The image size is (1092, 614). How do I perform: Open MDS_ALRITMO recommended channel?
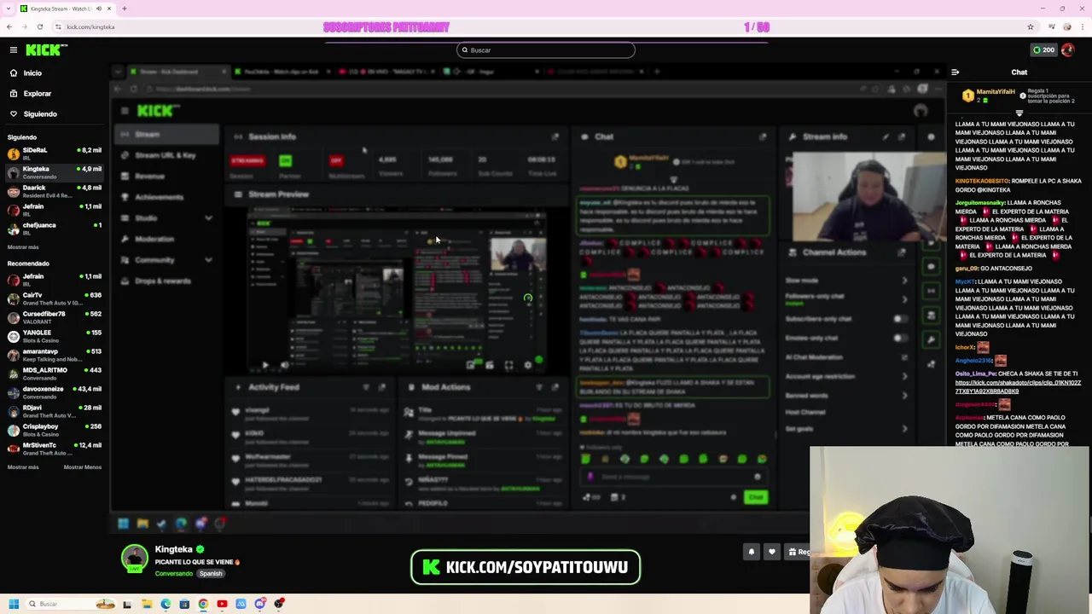[55, 374]
